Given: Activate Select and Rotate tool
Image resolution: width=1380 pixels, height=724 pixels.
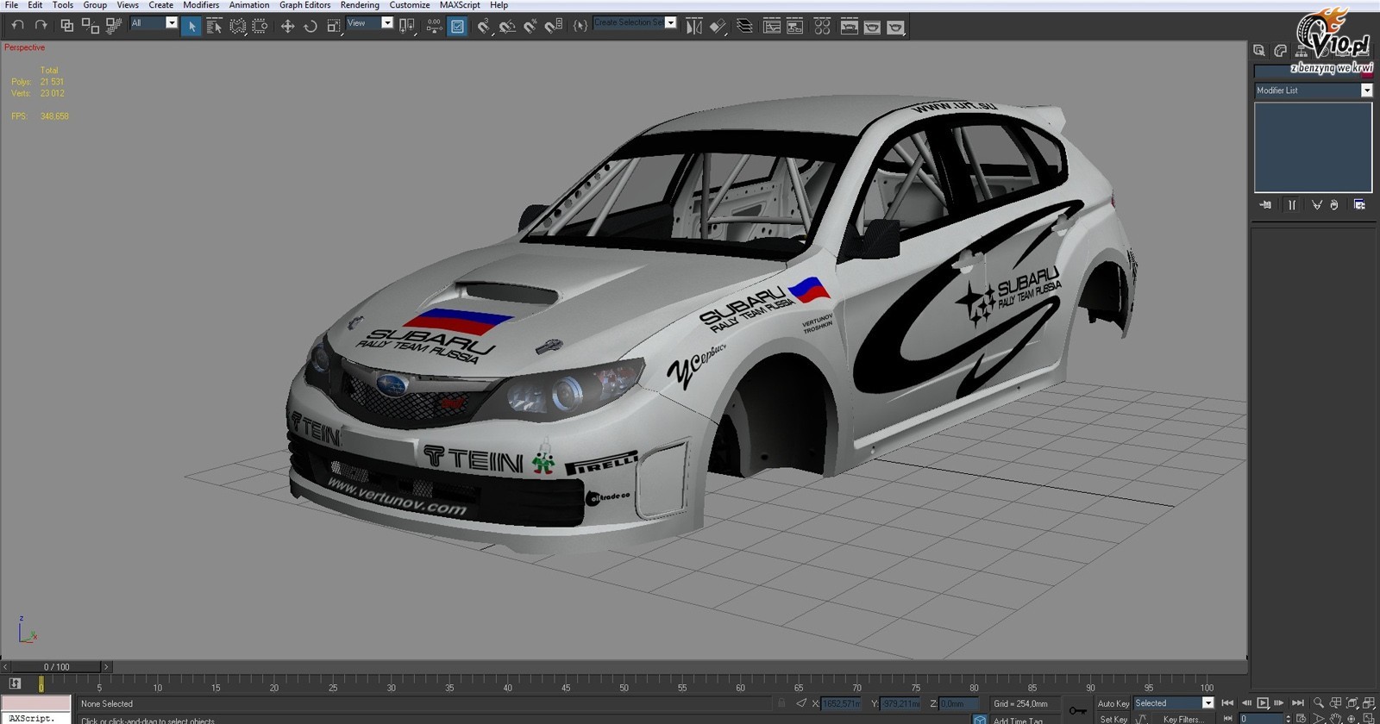Looking at the screenshot, I should [310, 27].
